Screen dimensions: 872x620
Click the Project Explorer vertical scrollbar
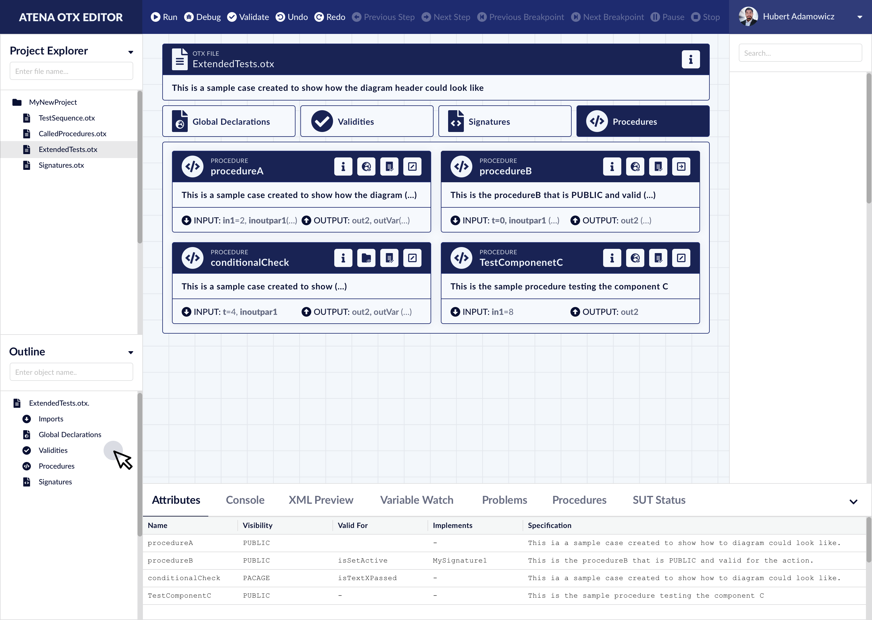[x=140, y=167]
